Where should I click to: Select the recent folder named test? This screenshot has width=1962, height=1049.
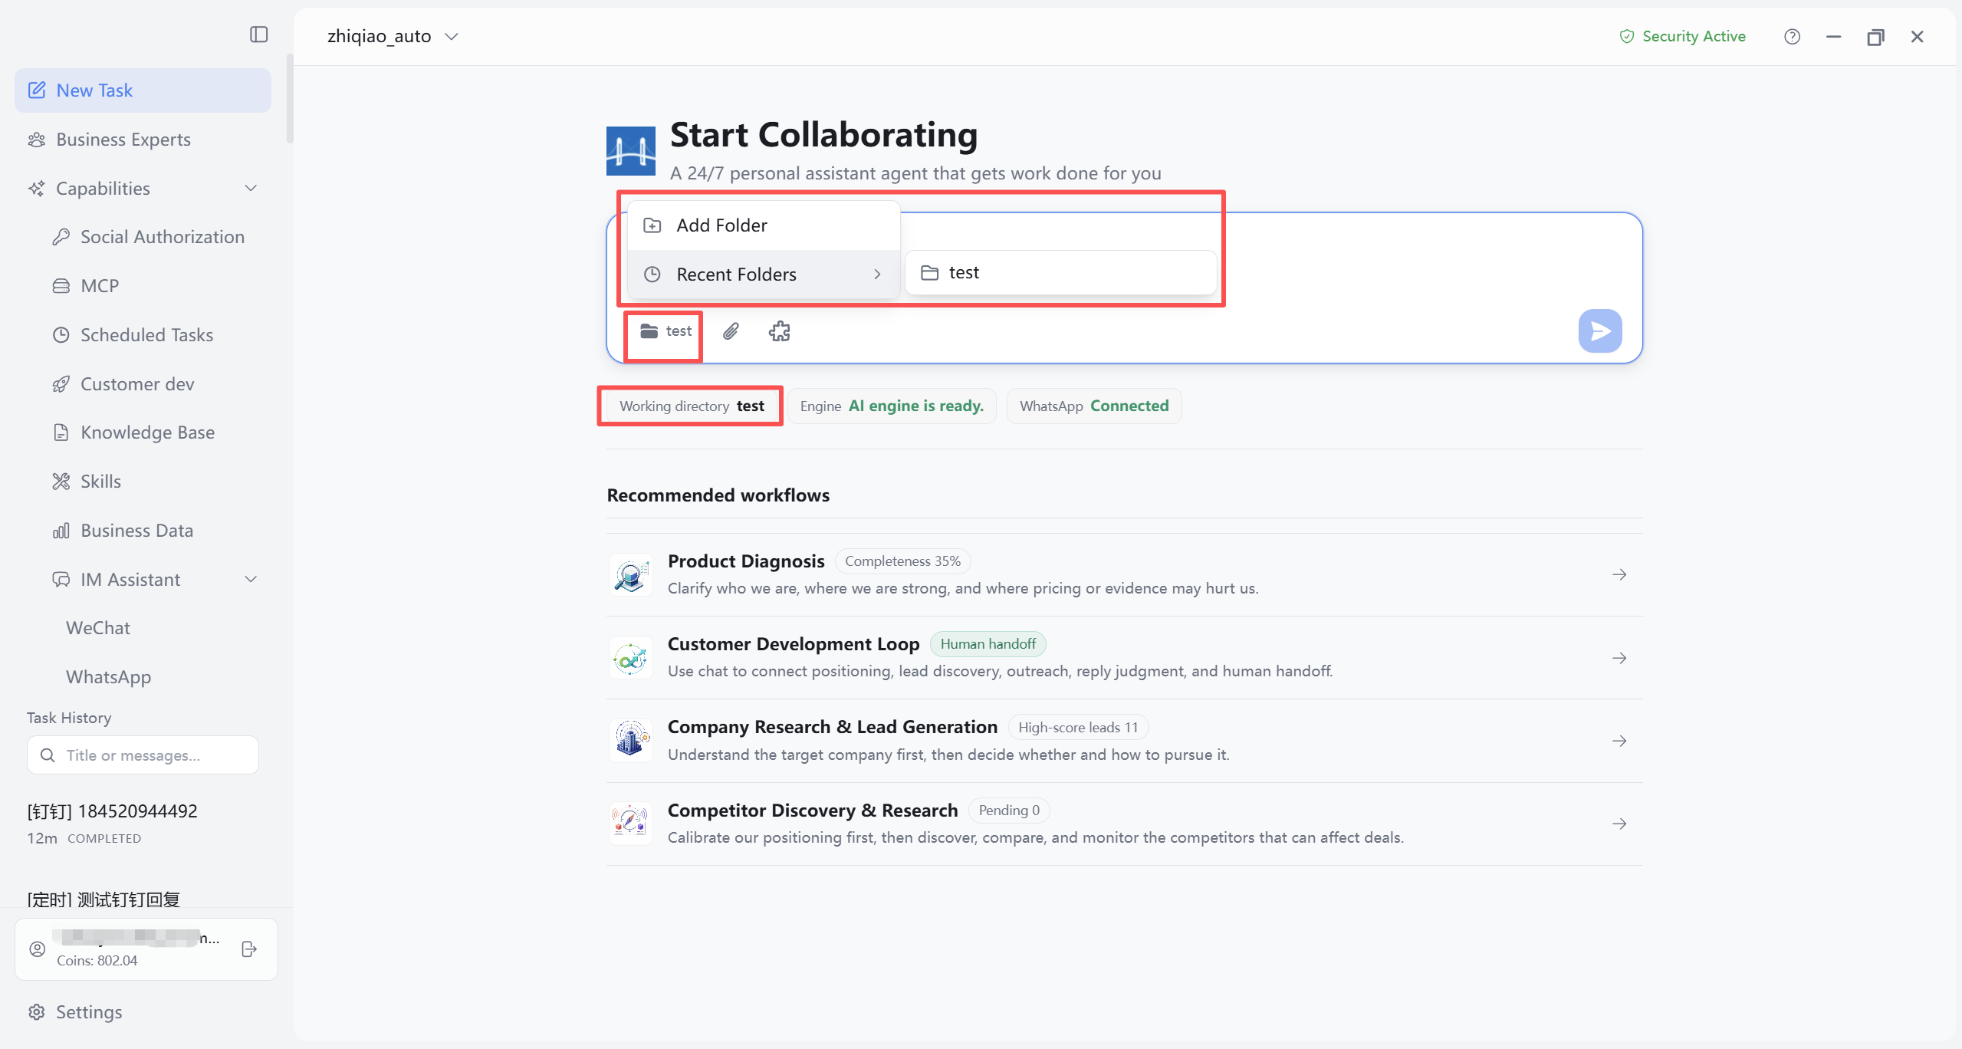pyautogui.click(x=1061, y=273)
